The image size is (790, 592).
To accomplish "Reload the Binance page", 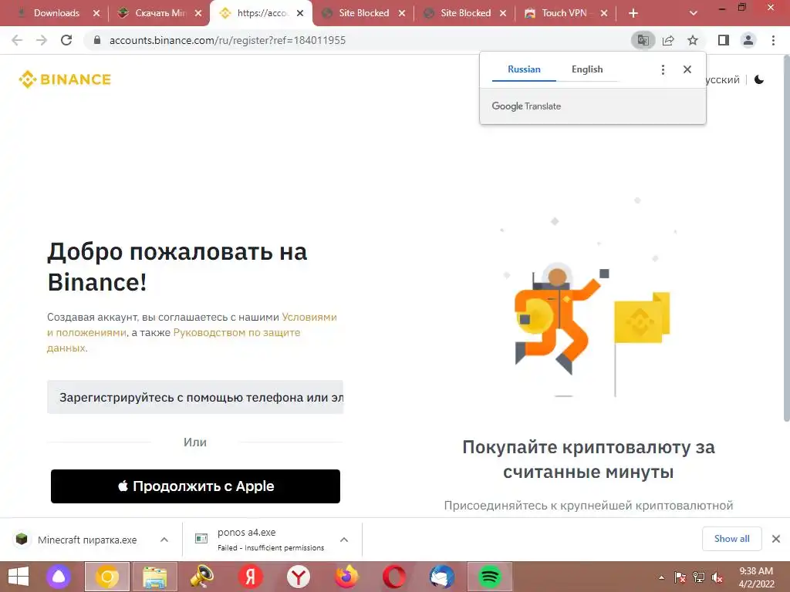I will coord(66,40).
